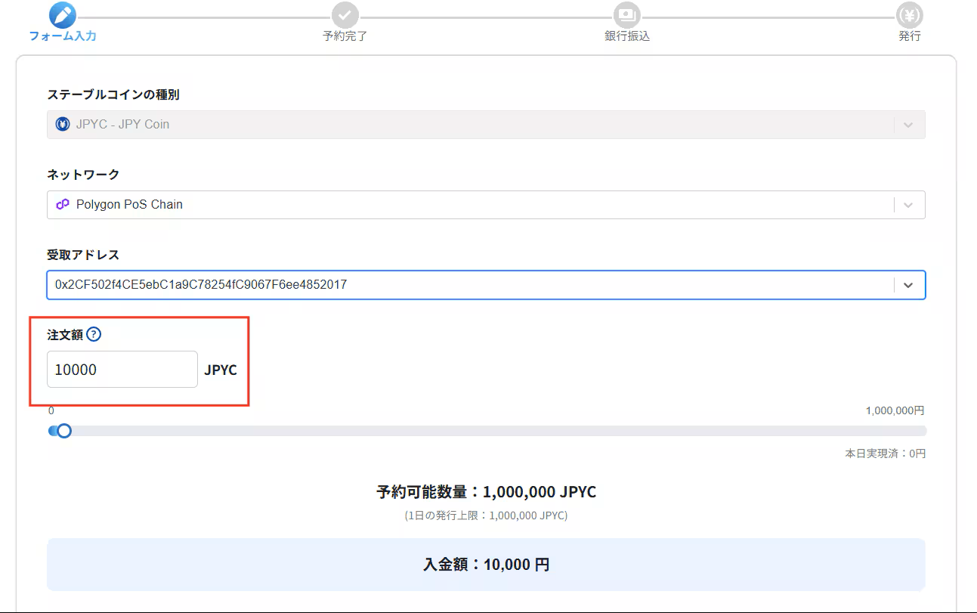
Task: Open the Polygon PoS Chain network dropdown
Action: [908, 204]
